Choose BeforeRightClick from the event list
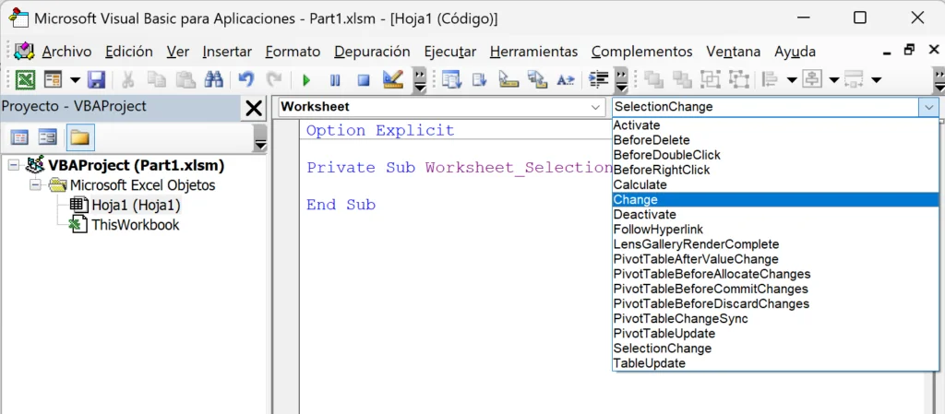This screenshot has height=414, width=945. [x=775, y=170]
